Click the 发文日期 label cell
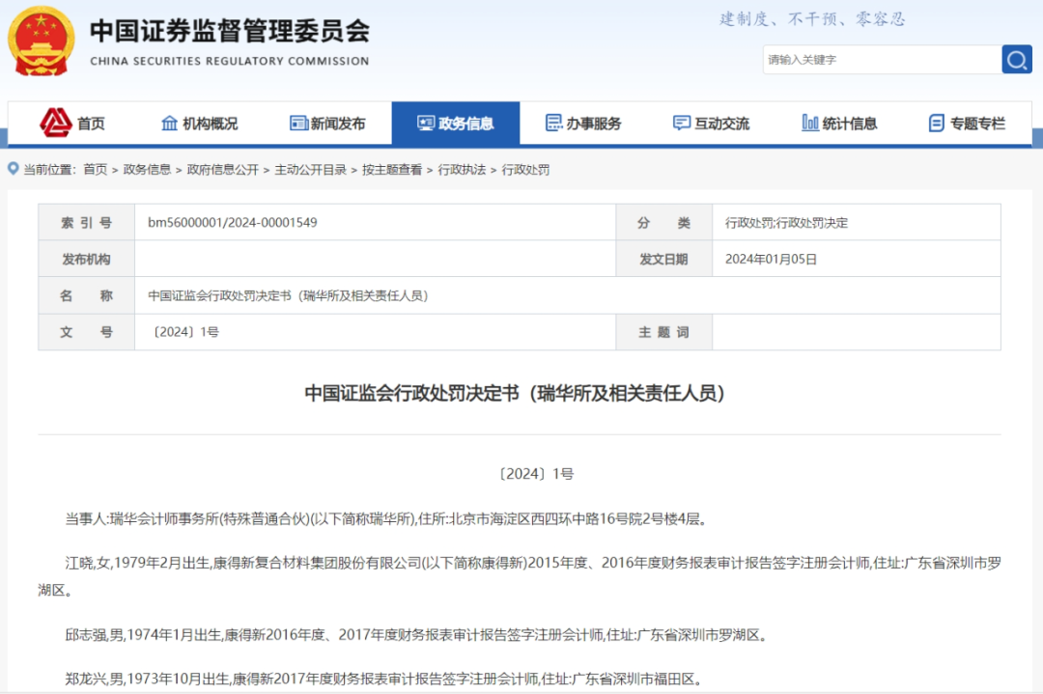Screen dimensions: 1043x694 [663, 260]
